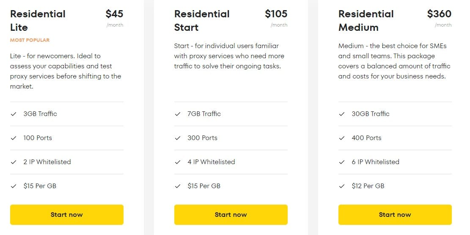The width and height of the screenshot is (470, 235).
Task: Click the $105 monthly price
Action: tap(276, 14)
